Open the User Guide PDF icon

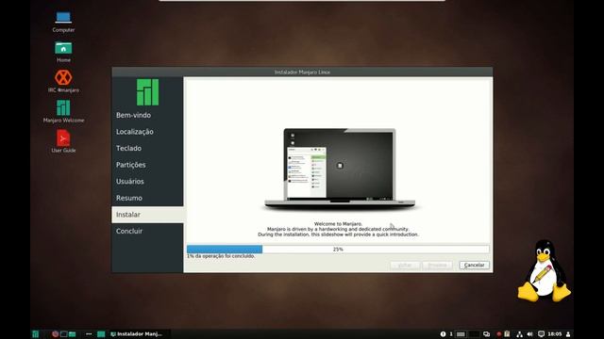point(63,141)
